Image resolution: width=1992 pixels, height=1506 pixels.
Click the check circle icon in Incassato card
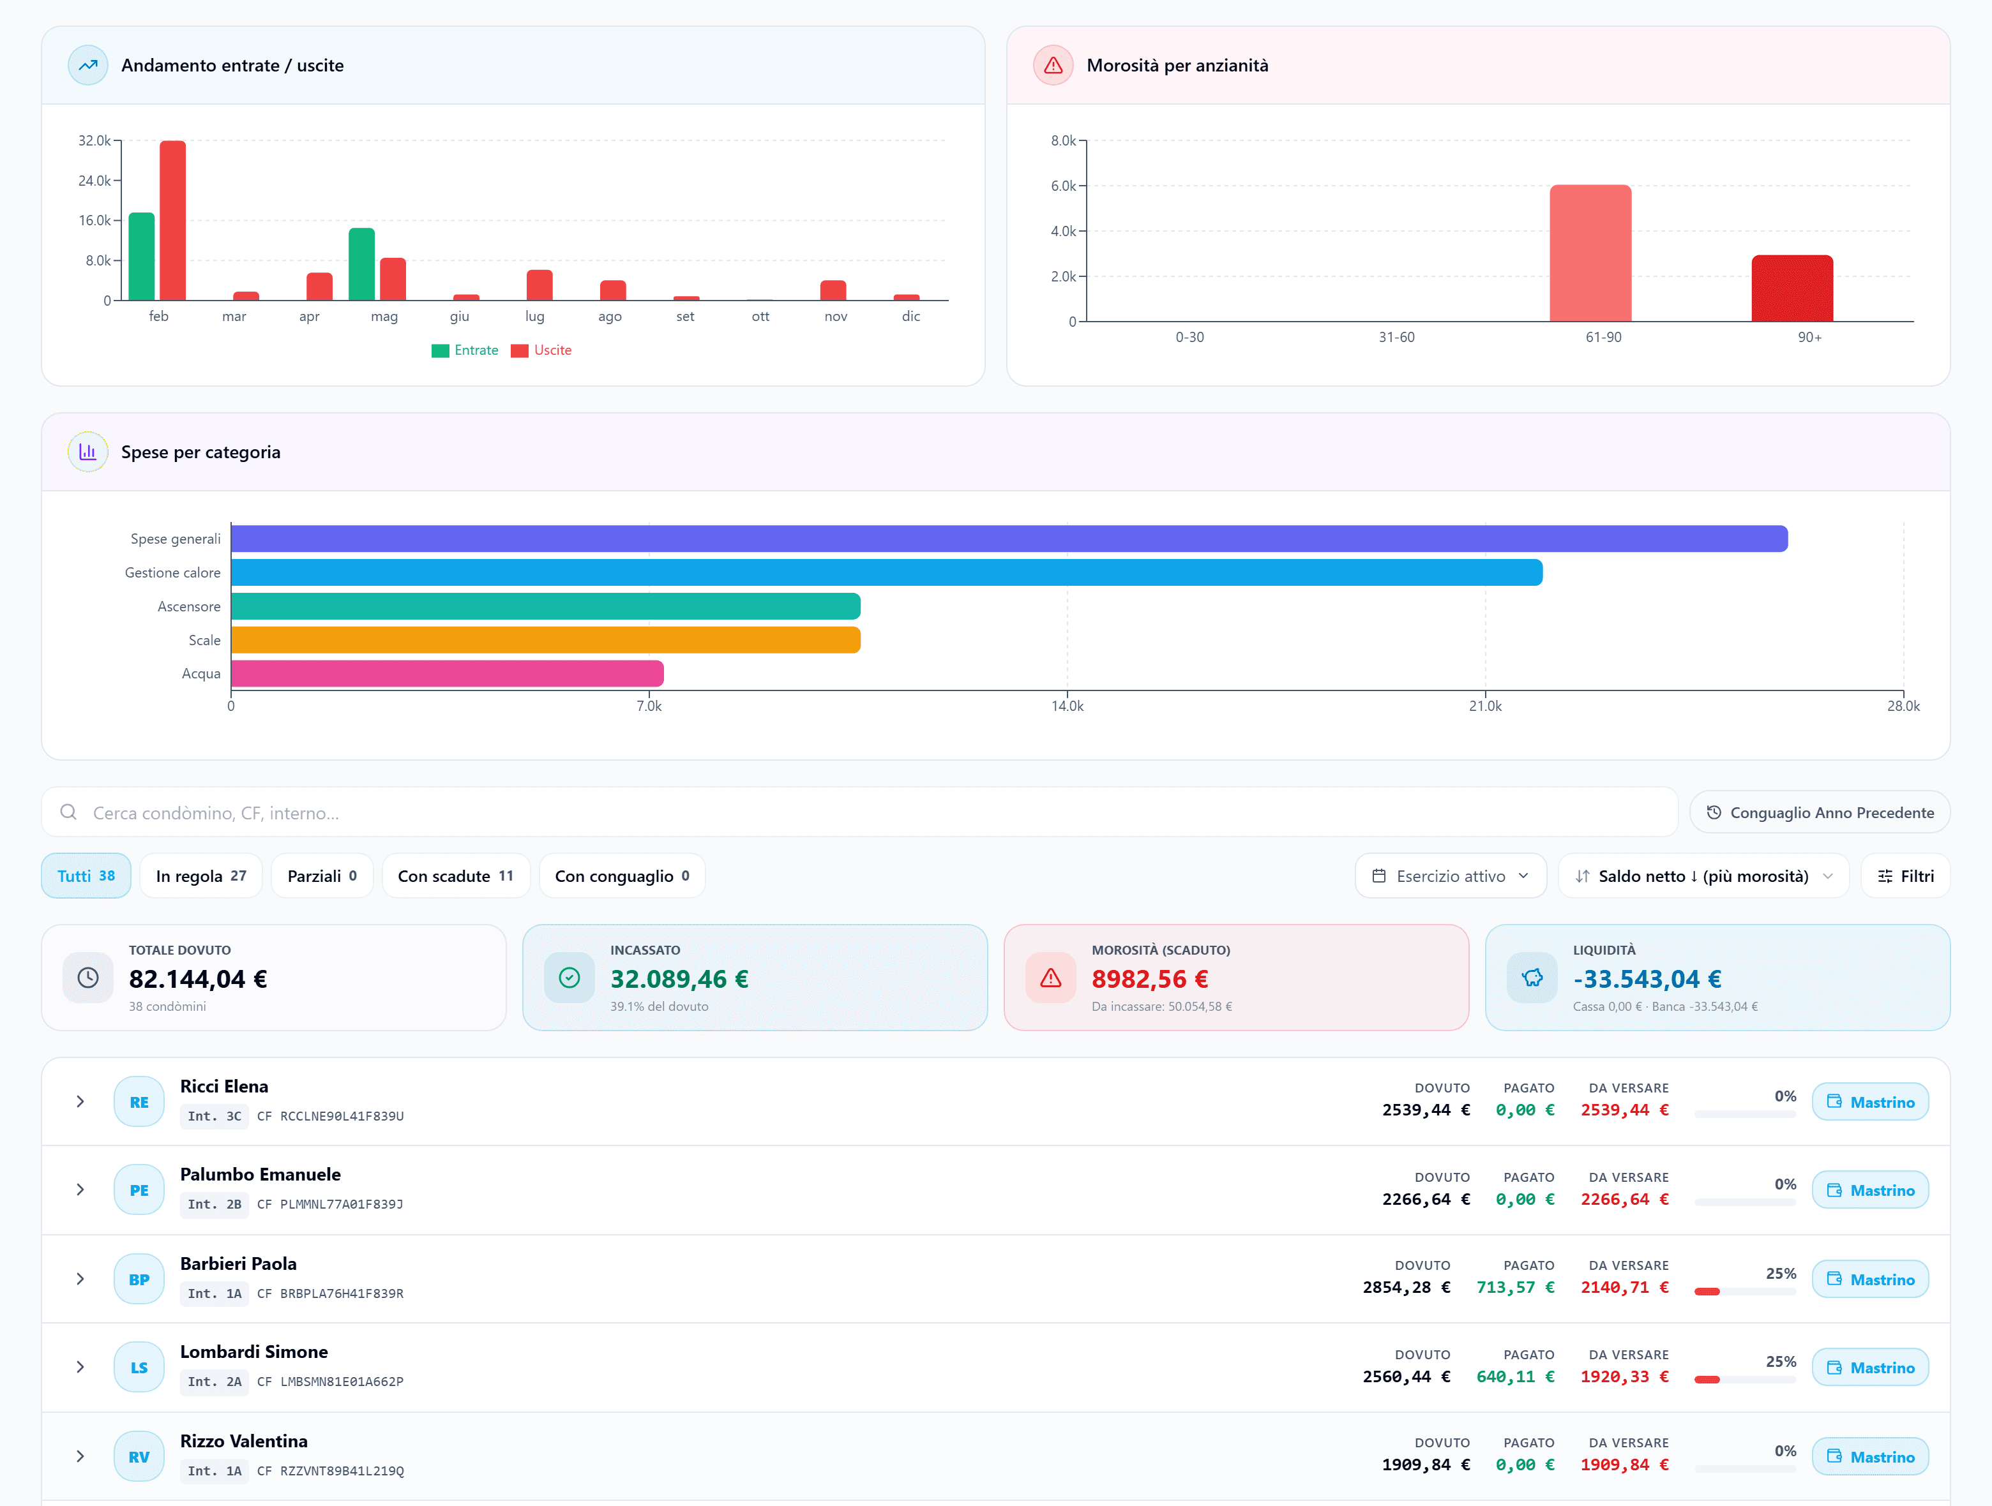click(569, 978)
